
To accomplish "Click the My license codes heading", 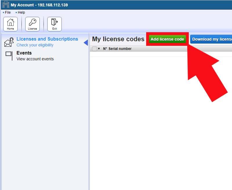I will tap(118, 39).
